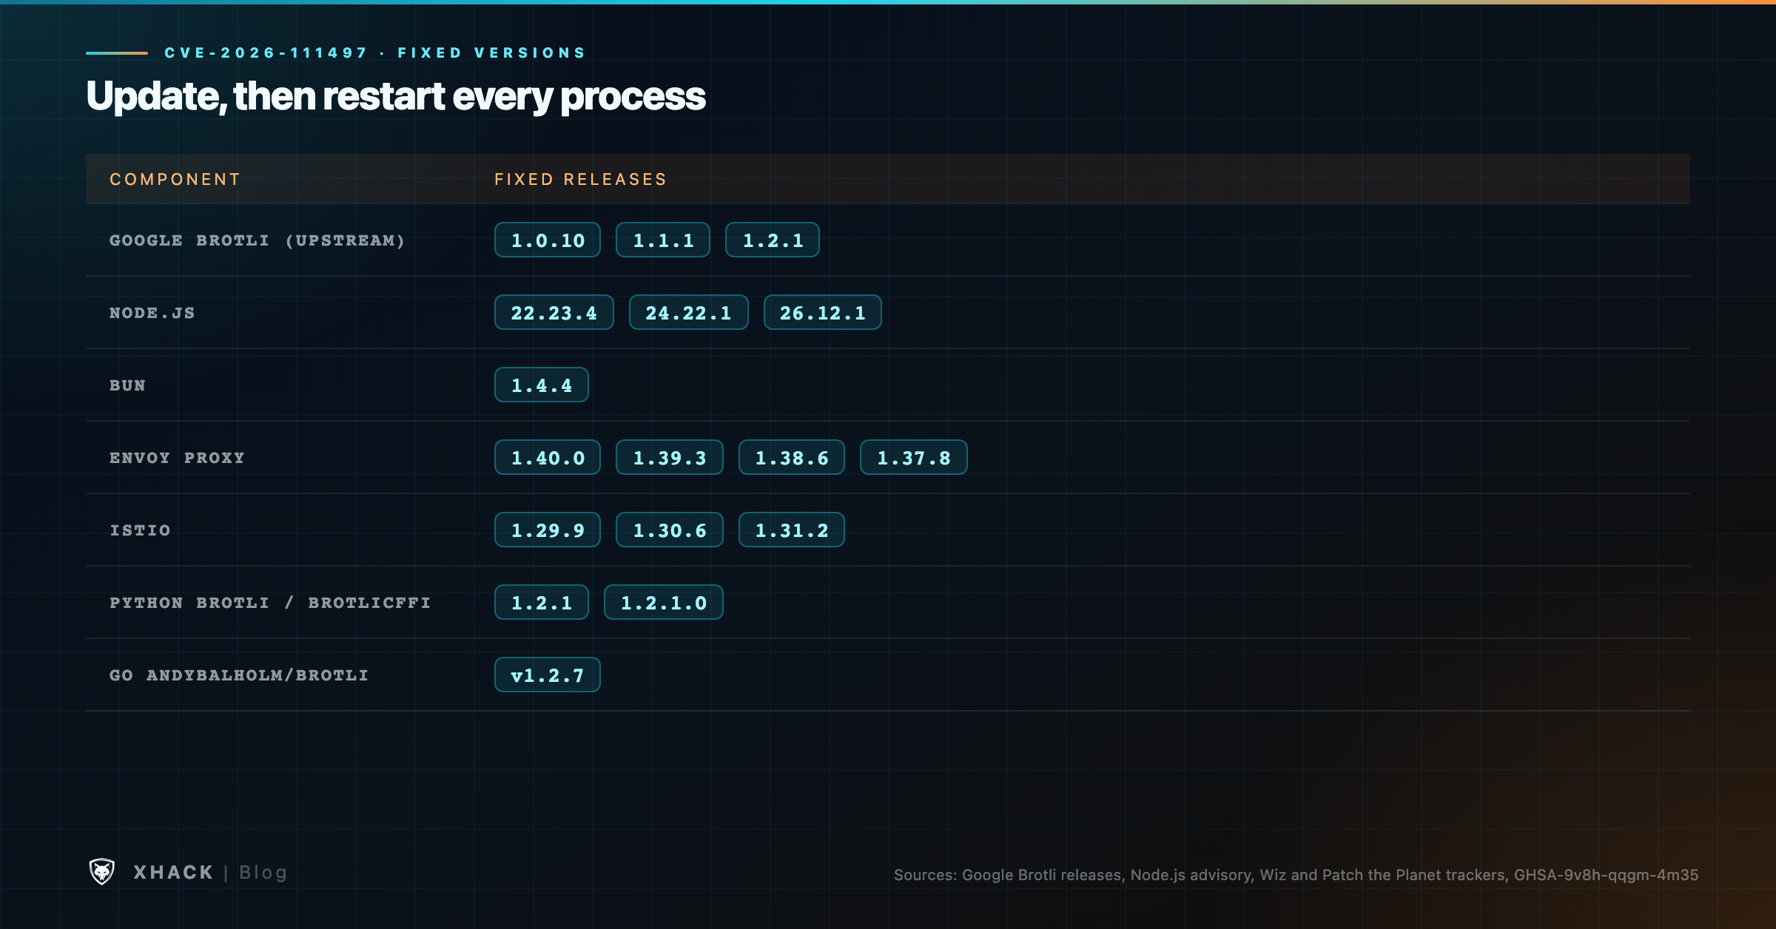Click the 26.12.1 Node.js badge
Image resolution: width=1776 pixels, height=929 pixels.
823,312
